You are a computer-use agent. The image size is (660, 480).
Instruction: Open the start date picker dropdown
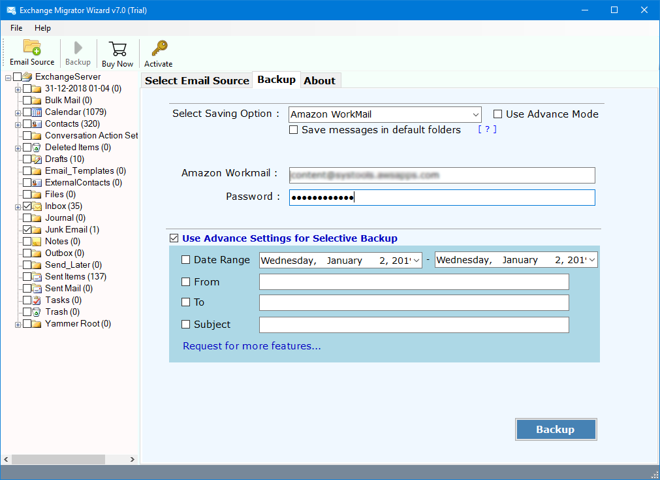pyautogui.click(x=416, y=260)
